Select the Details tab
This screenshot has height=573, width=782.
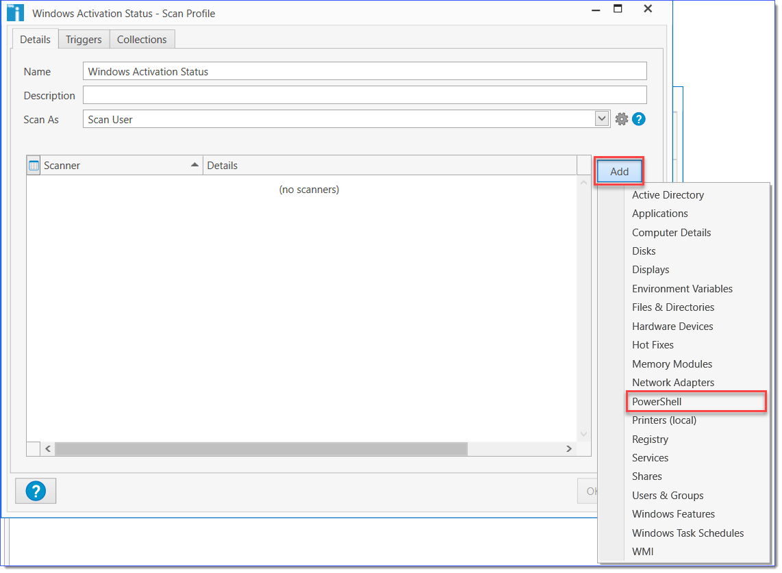[35, 40]
